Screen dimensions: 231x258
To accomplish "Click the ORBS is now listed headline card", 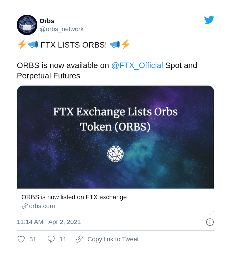I will (x=74, y=197).
